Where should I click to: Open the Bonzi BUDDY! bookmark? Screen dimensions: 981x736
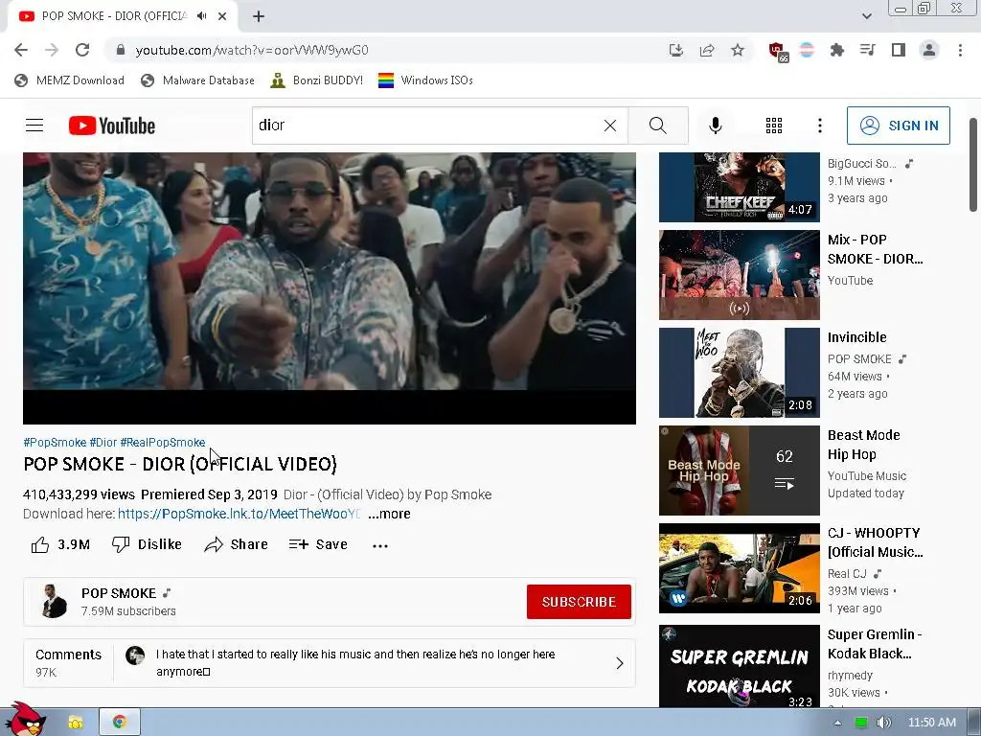(316, 80)
